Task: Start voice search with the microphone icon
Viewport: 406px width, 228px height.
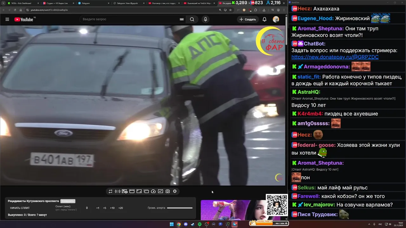Action: click(206, 19)
